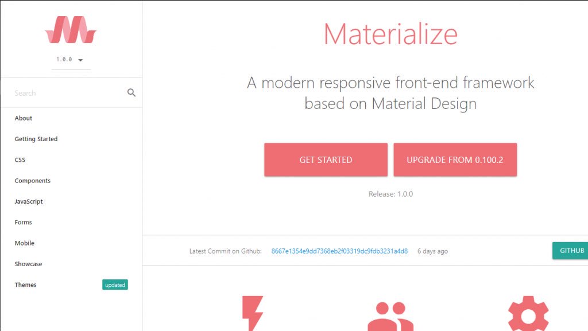Click the 'Latest Commit on Github:' label
Viewport: 588px width, 331px height.
point(225,251)
